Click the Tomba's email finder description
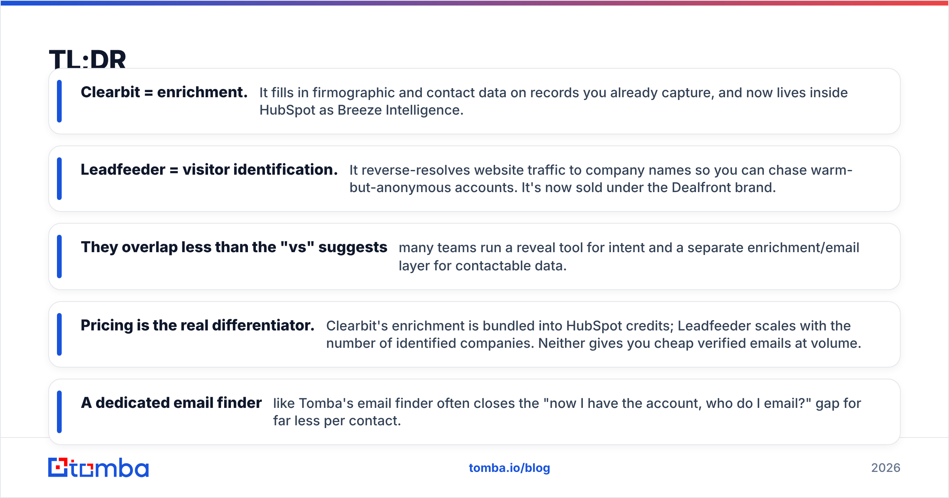Screen dimensions: 949x498 click(x=567, y=412)
